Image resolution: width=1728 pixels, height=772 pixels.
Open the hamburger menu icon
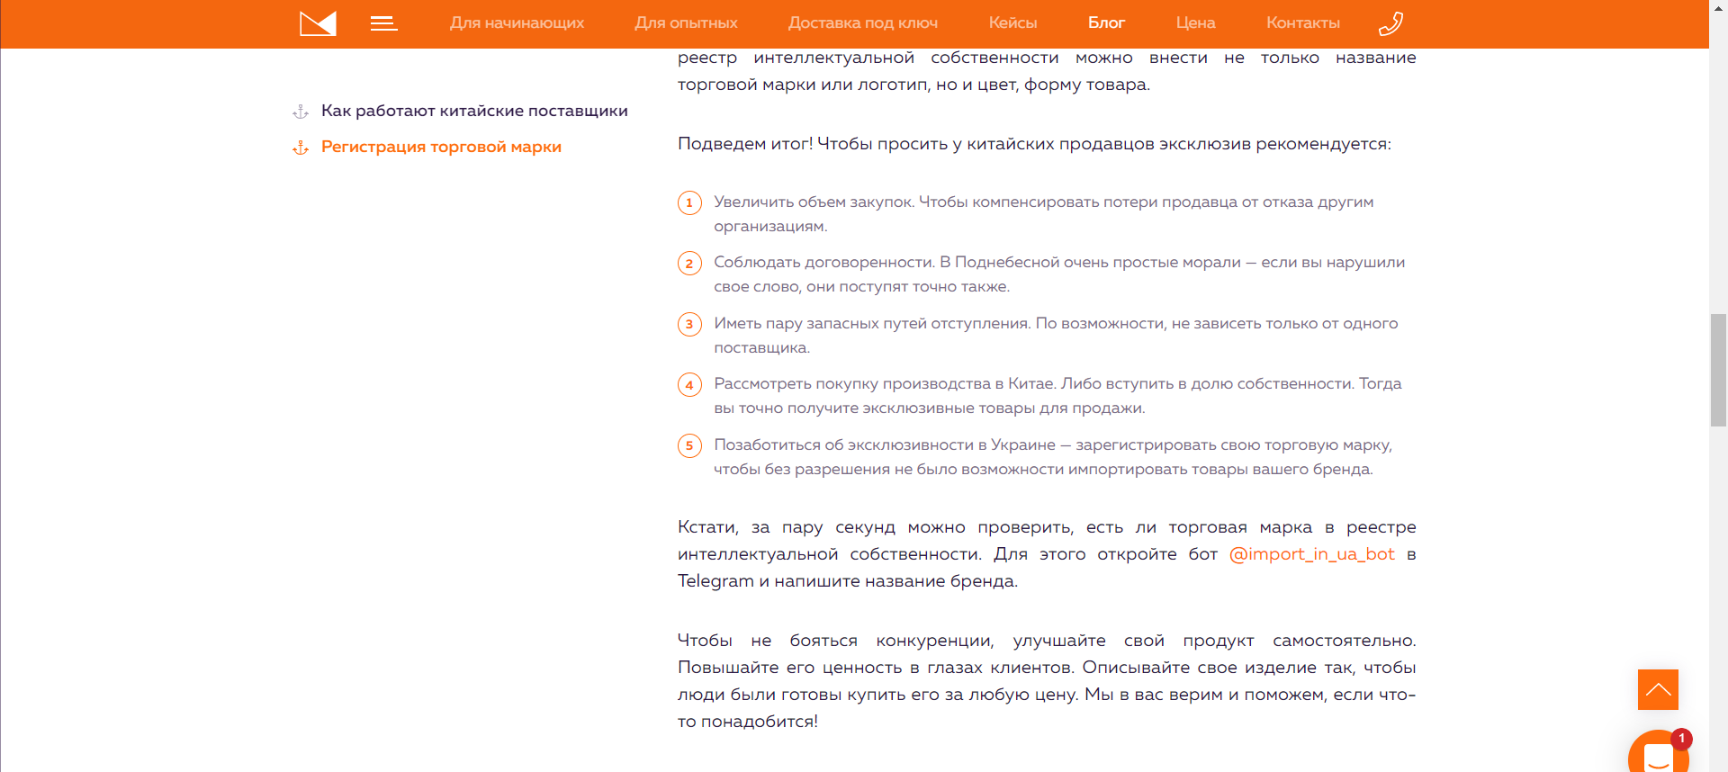pyautogui.click(x=383, y=23)
